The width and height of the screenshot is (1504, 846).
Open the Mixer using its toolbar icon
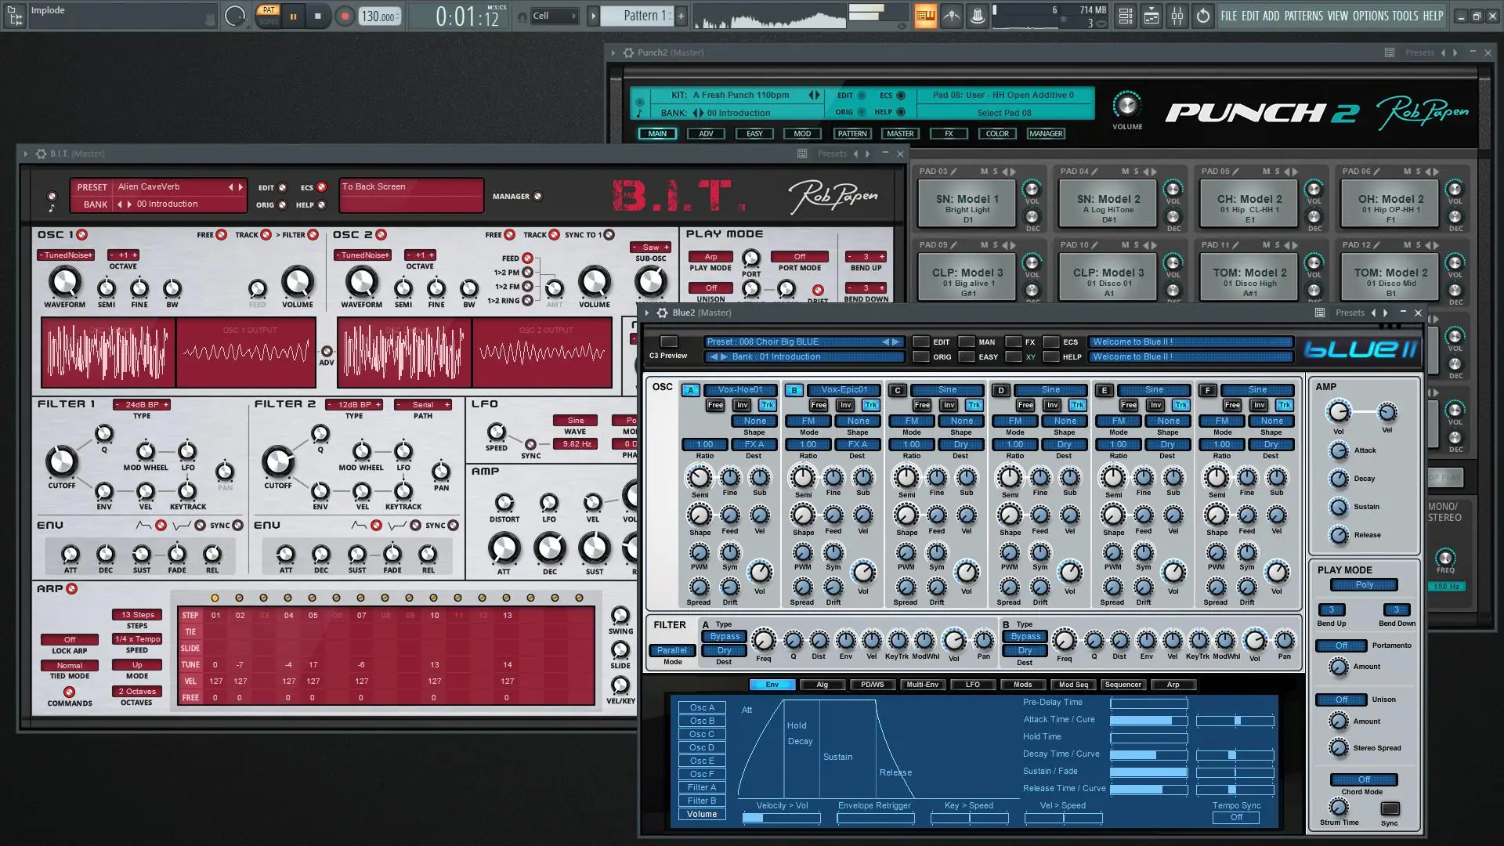(x=1177, y=15)
